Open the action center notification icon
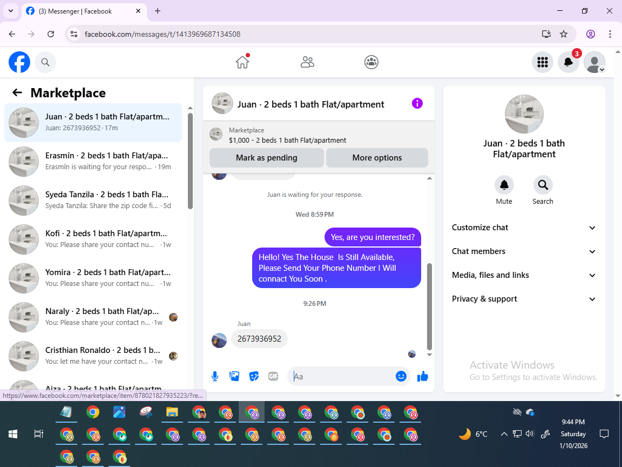The width and height of the screenshot is (622, 467). pyautogui.click(x=604, y=433)
